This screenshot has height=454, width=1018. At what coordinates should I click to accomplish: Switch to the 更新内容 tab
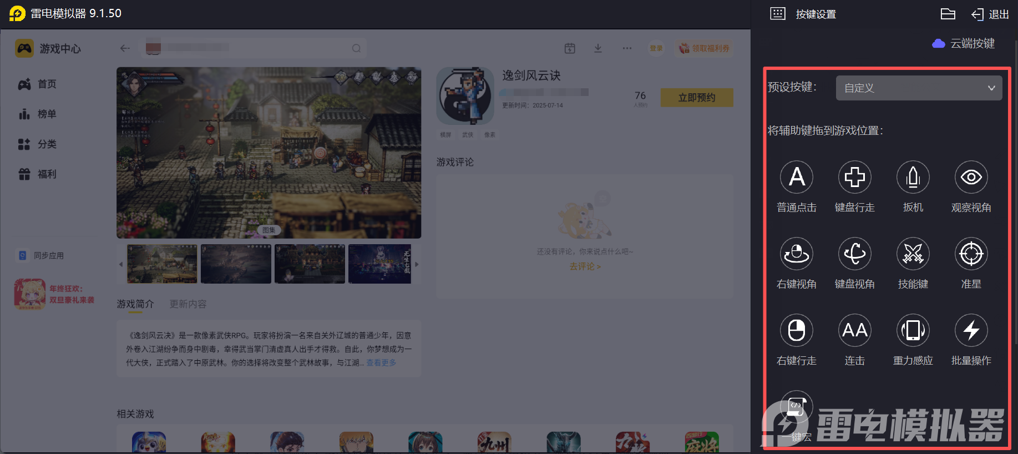point(188,304)
